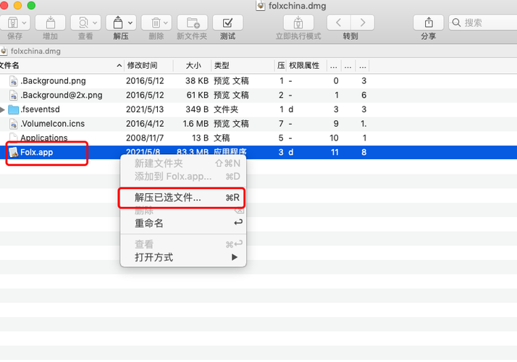Select the Folx.app row
This screenshot has width=517, height=362.
258,152
